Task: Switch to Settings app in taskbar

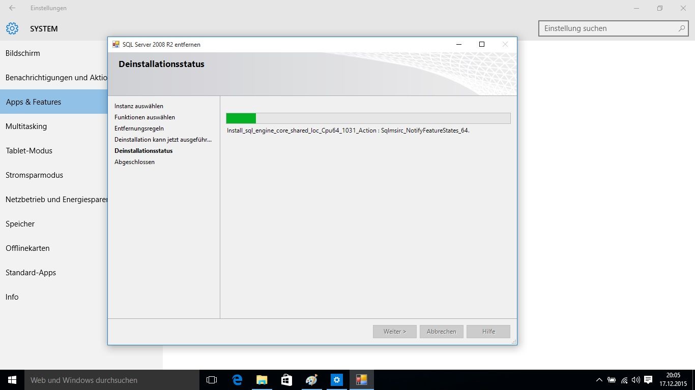Action: click(336, 380)
